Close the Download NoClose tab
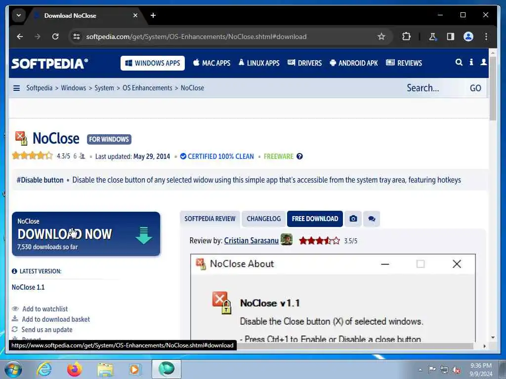506x379 pixels. [135, 15]
